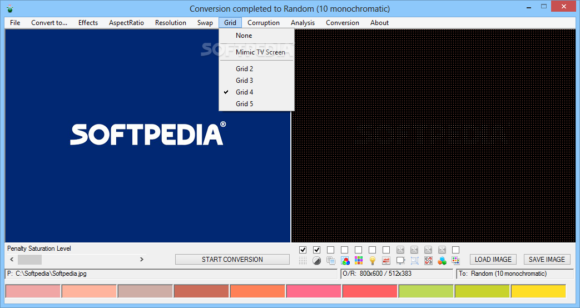This screenshot has height=308, width=580.
Task: Click the colored cubes icon
Action: (442, 261)
